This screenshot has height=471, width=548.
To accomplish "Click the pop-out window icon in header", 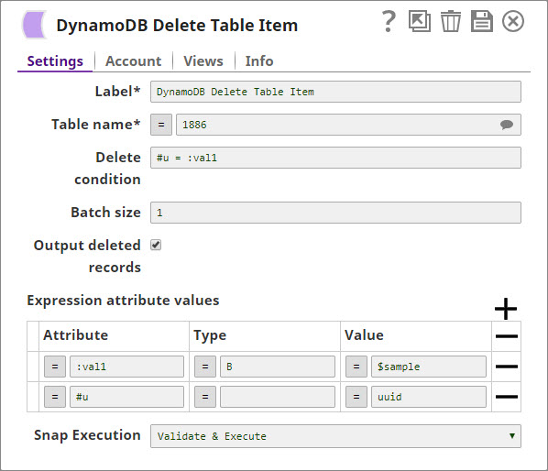I will [420, 21].
